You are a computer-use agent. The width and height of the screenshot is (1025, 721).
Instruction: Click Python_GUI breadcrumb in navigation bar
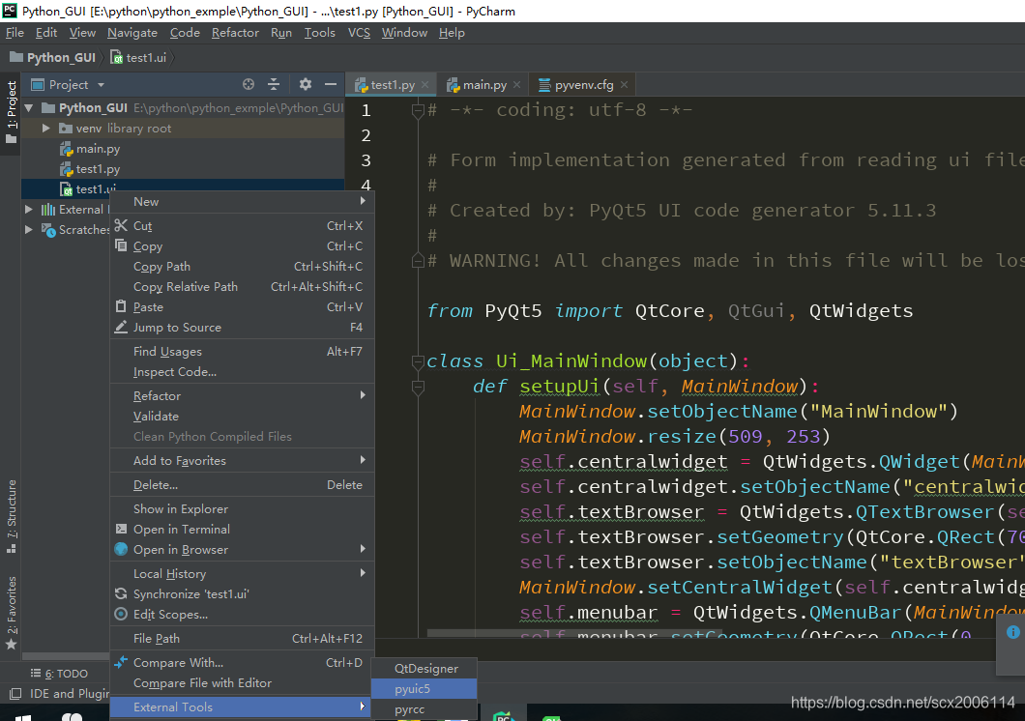coord(53,57)
